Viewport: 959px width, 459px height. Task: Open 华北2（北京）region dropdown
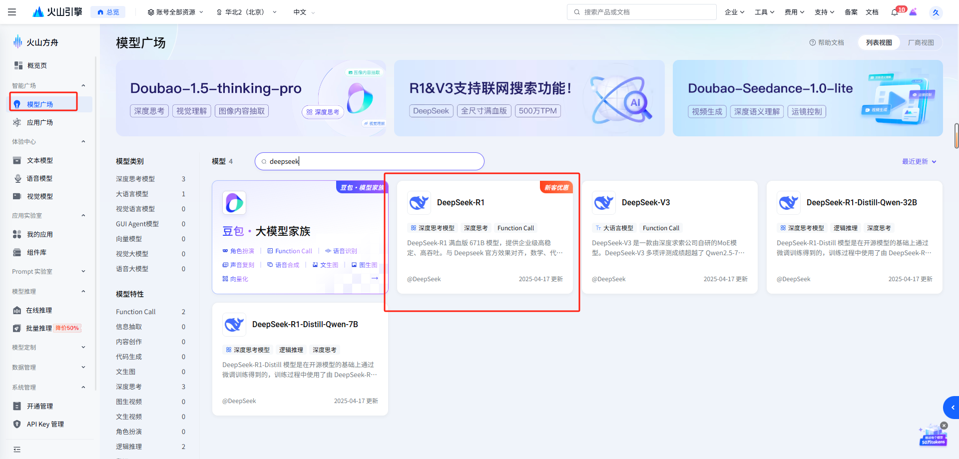pos(246,12)
